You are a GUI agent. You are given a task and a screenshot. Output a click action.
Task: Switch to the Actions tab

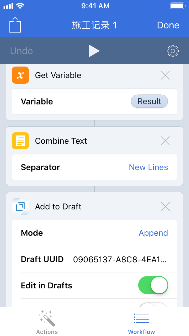click(x=47, y=322)
